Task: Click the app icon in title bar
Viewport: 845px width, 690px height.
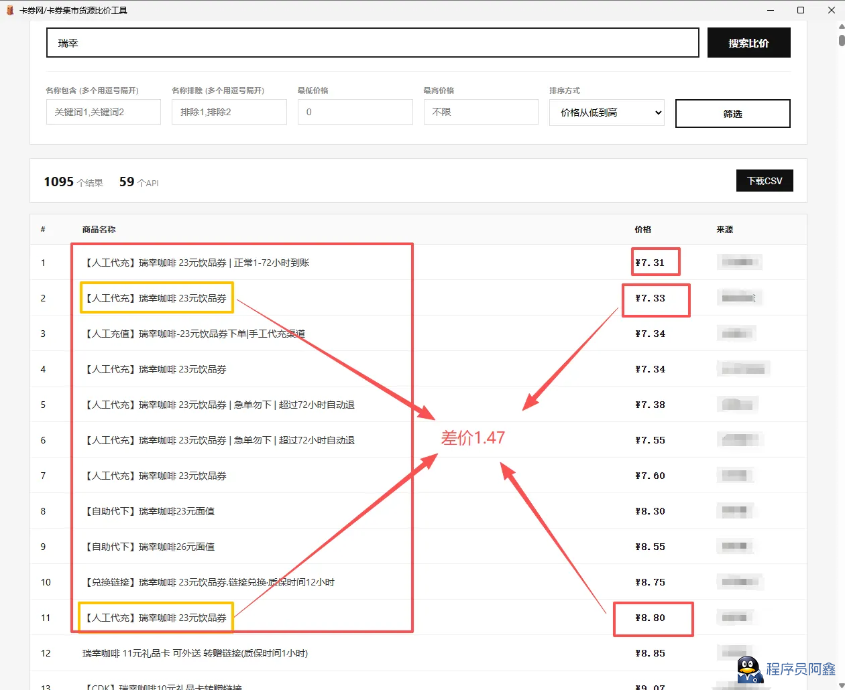Action: (10, 10)
